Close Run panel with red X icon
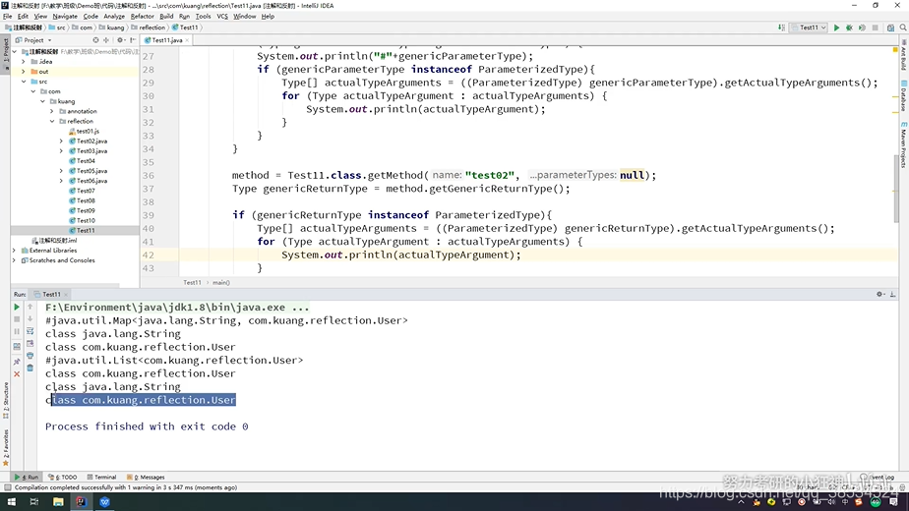This screenshot has width=909, height=511. tap(17, 374)
